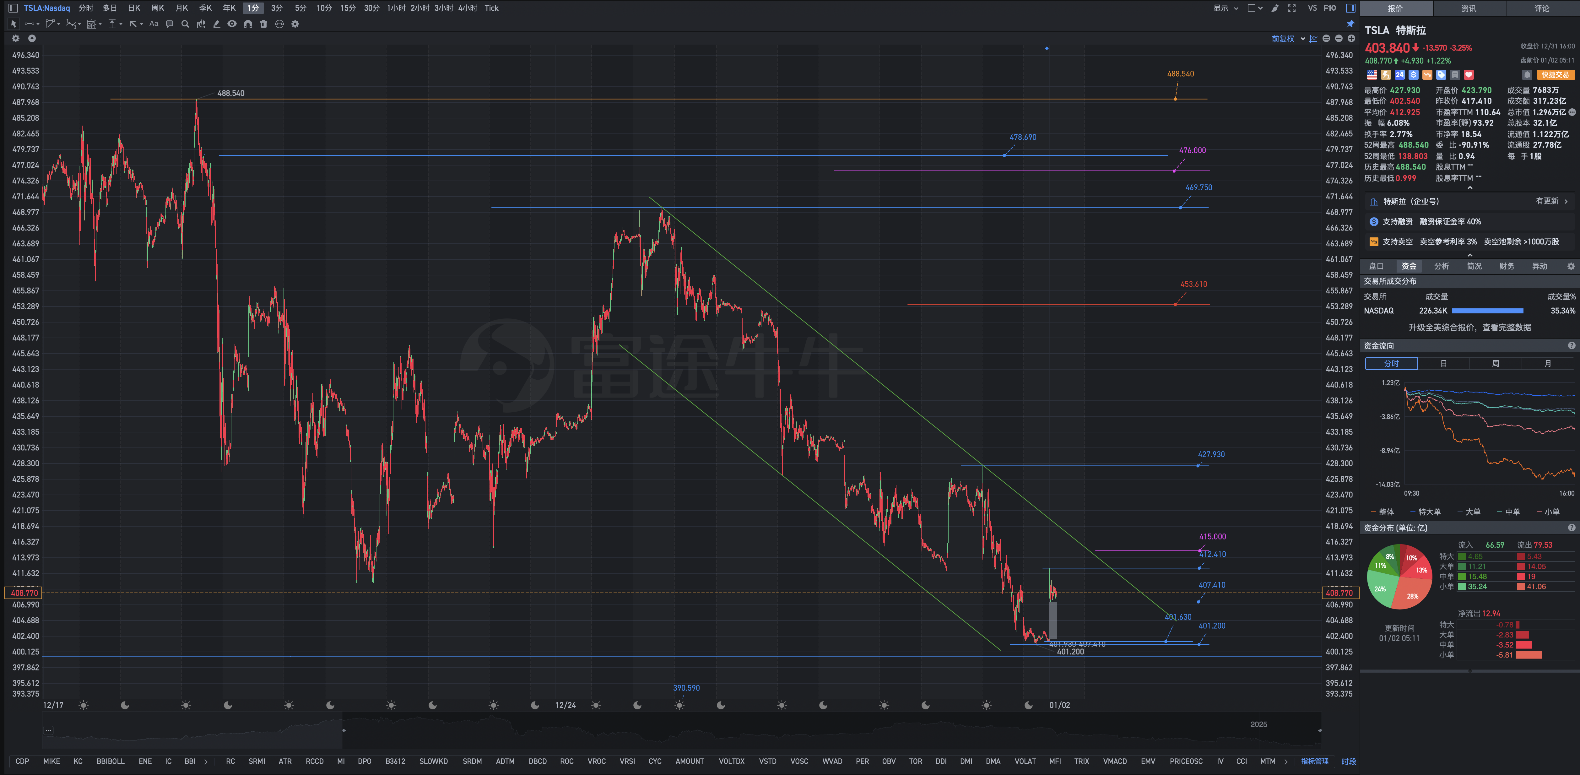Click the candlestick range statistics tool
Screen dimensions: 1580x775
coord(201,24)
